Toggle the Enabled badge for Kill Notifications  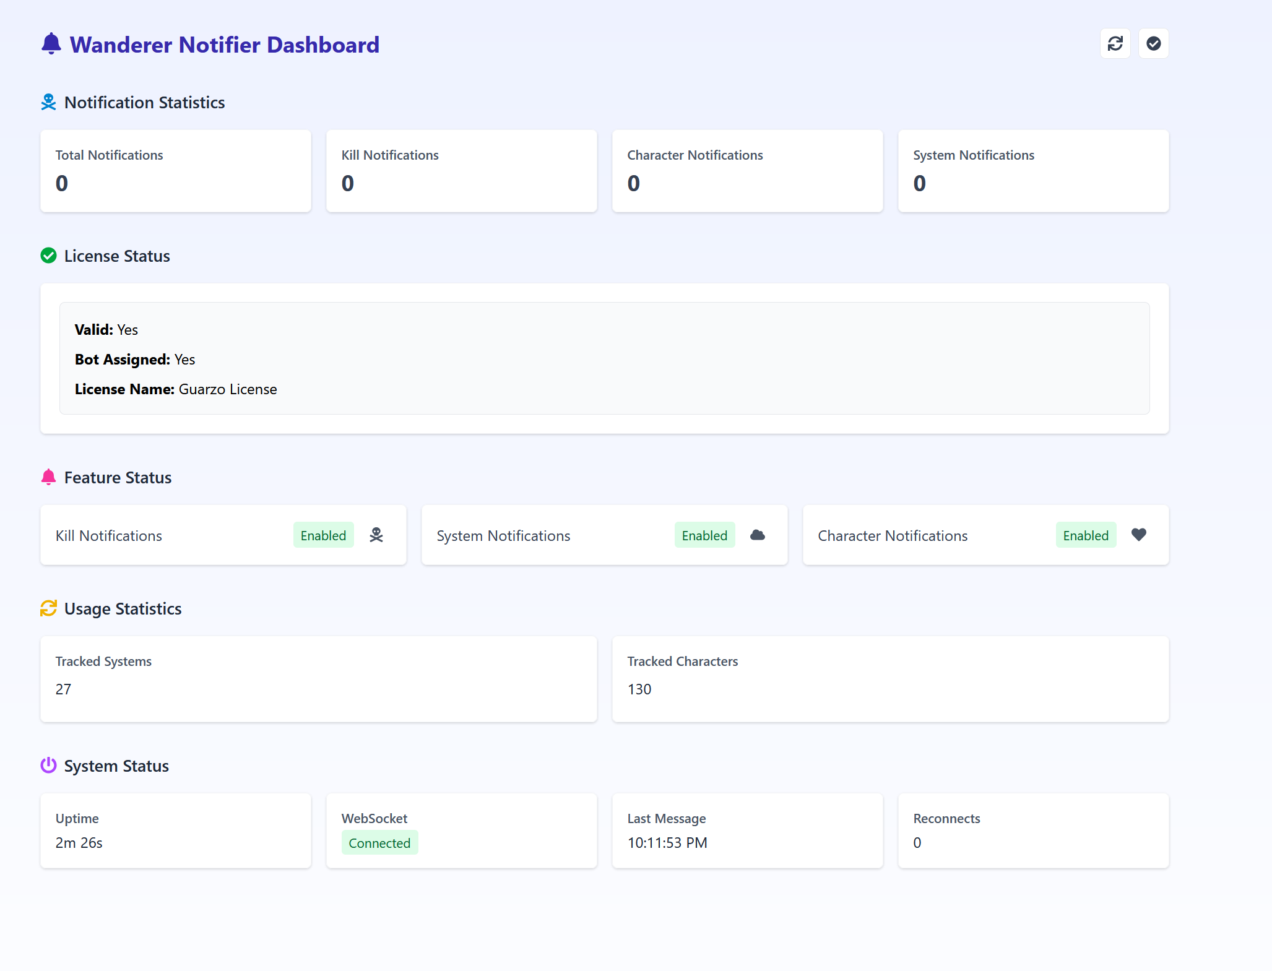323,535
